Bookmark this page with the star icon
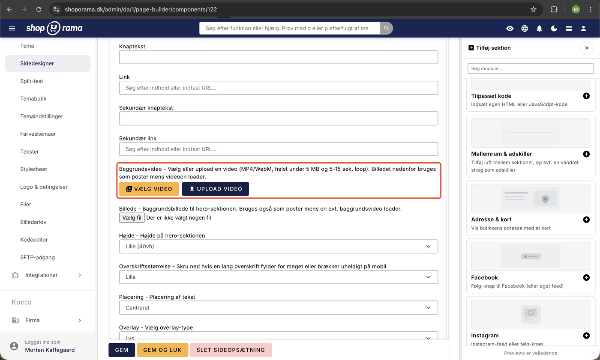The height and width of the screenshot is (360, 600). coord(534,9)
